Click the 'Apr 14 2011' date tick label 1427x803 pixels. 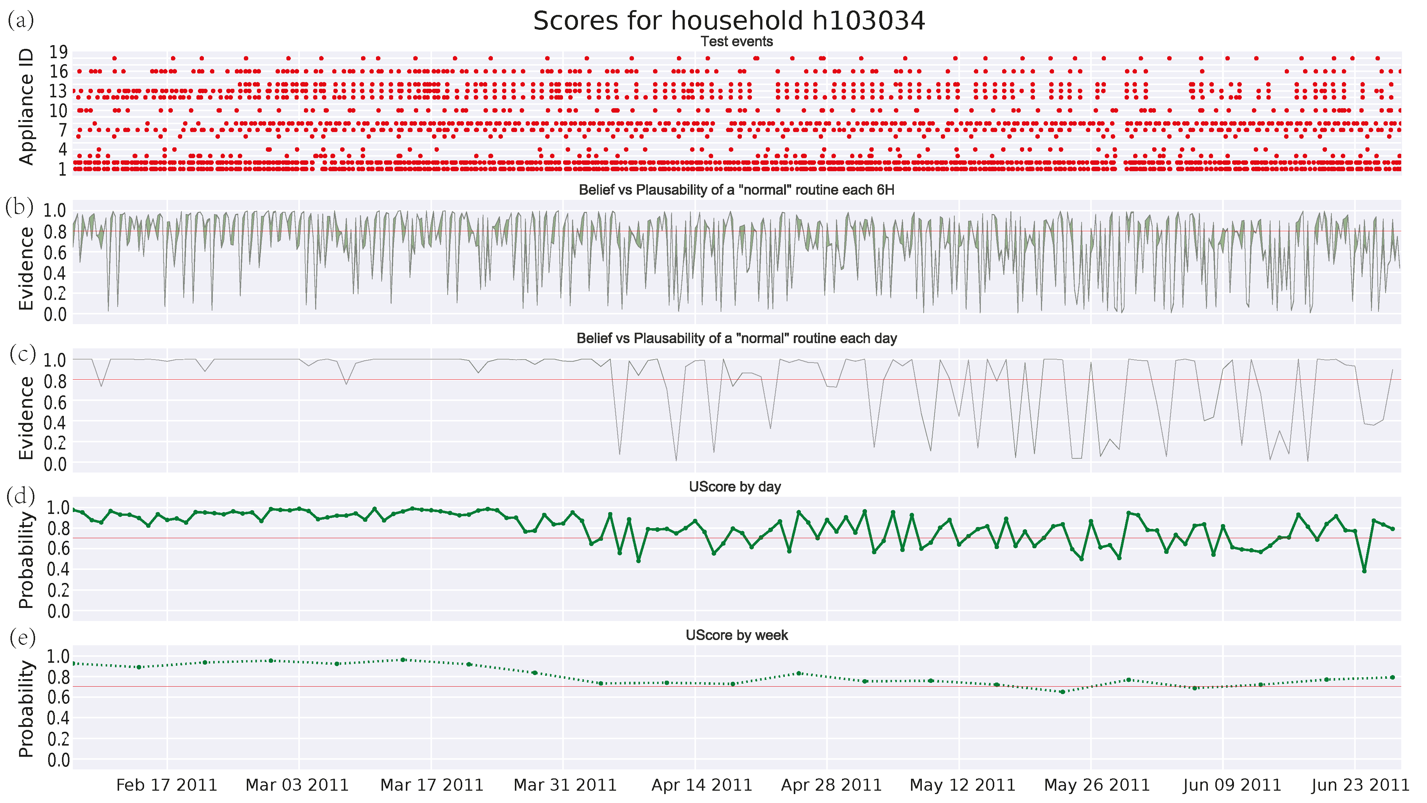click(701, 785)
